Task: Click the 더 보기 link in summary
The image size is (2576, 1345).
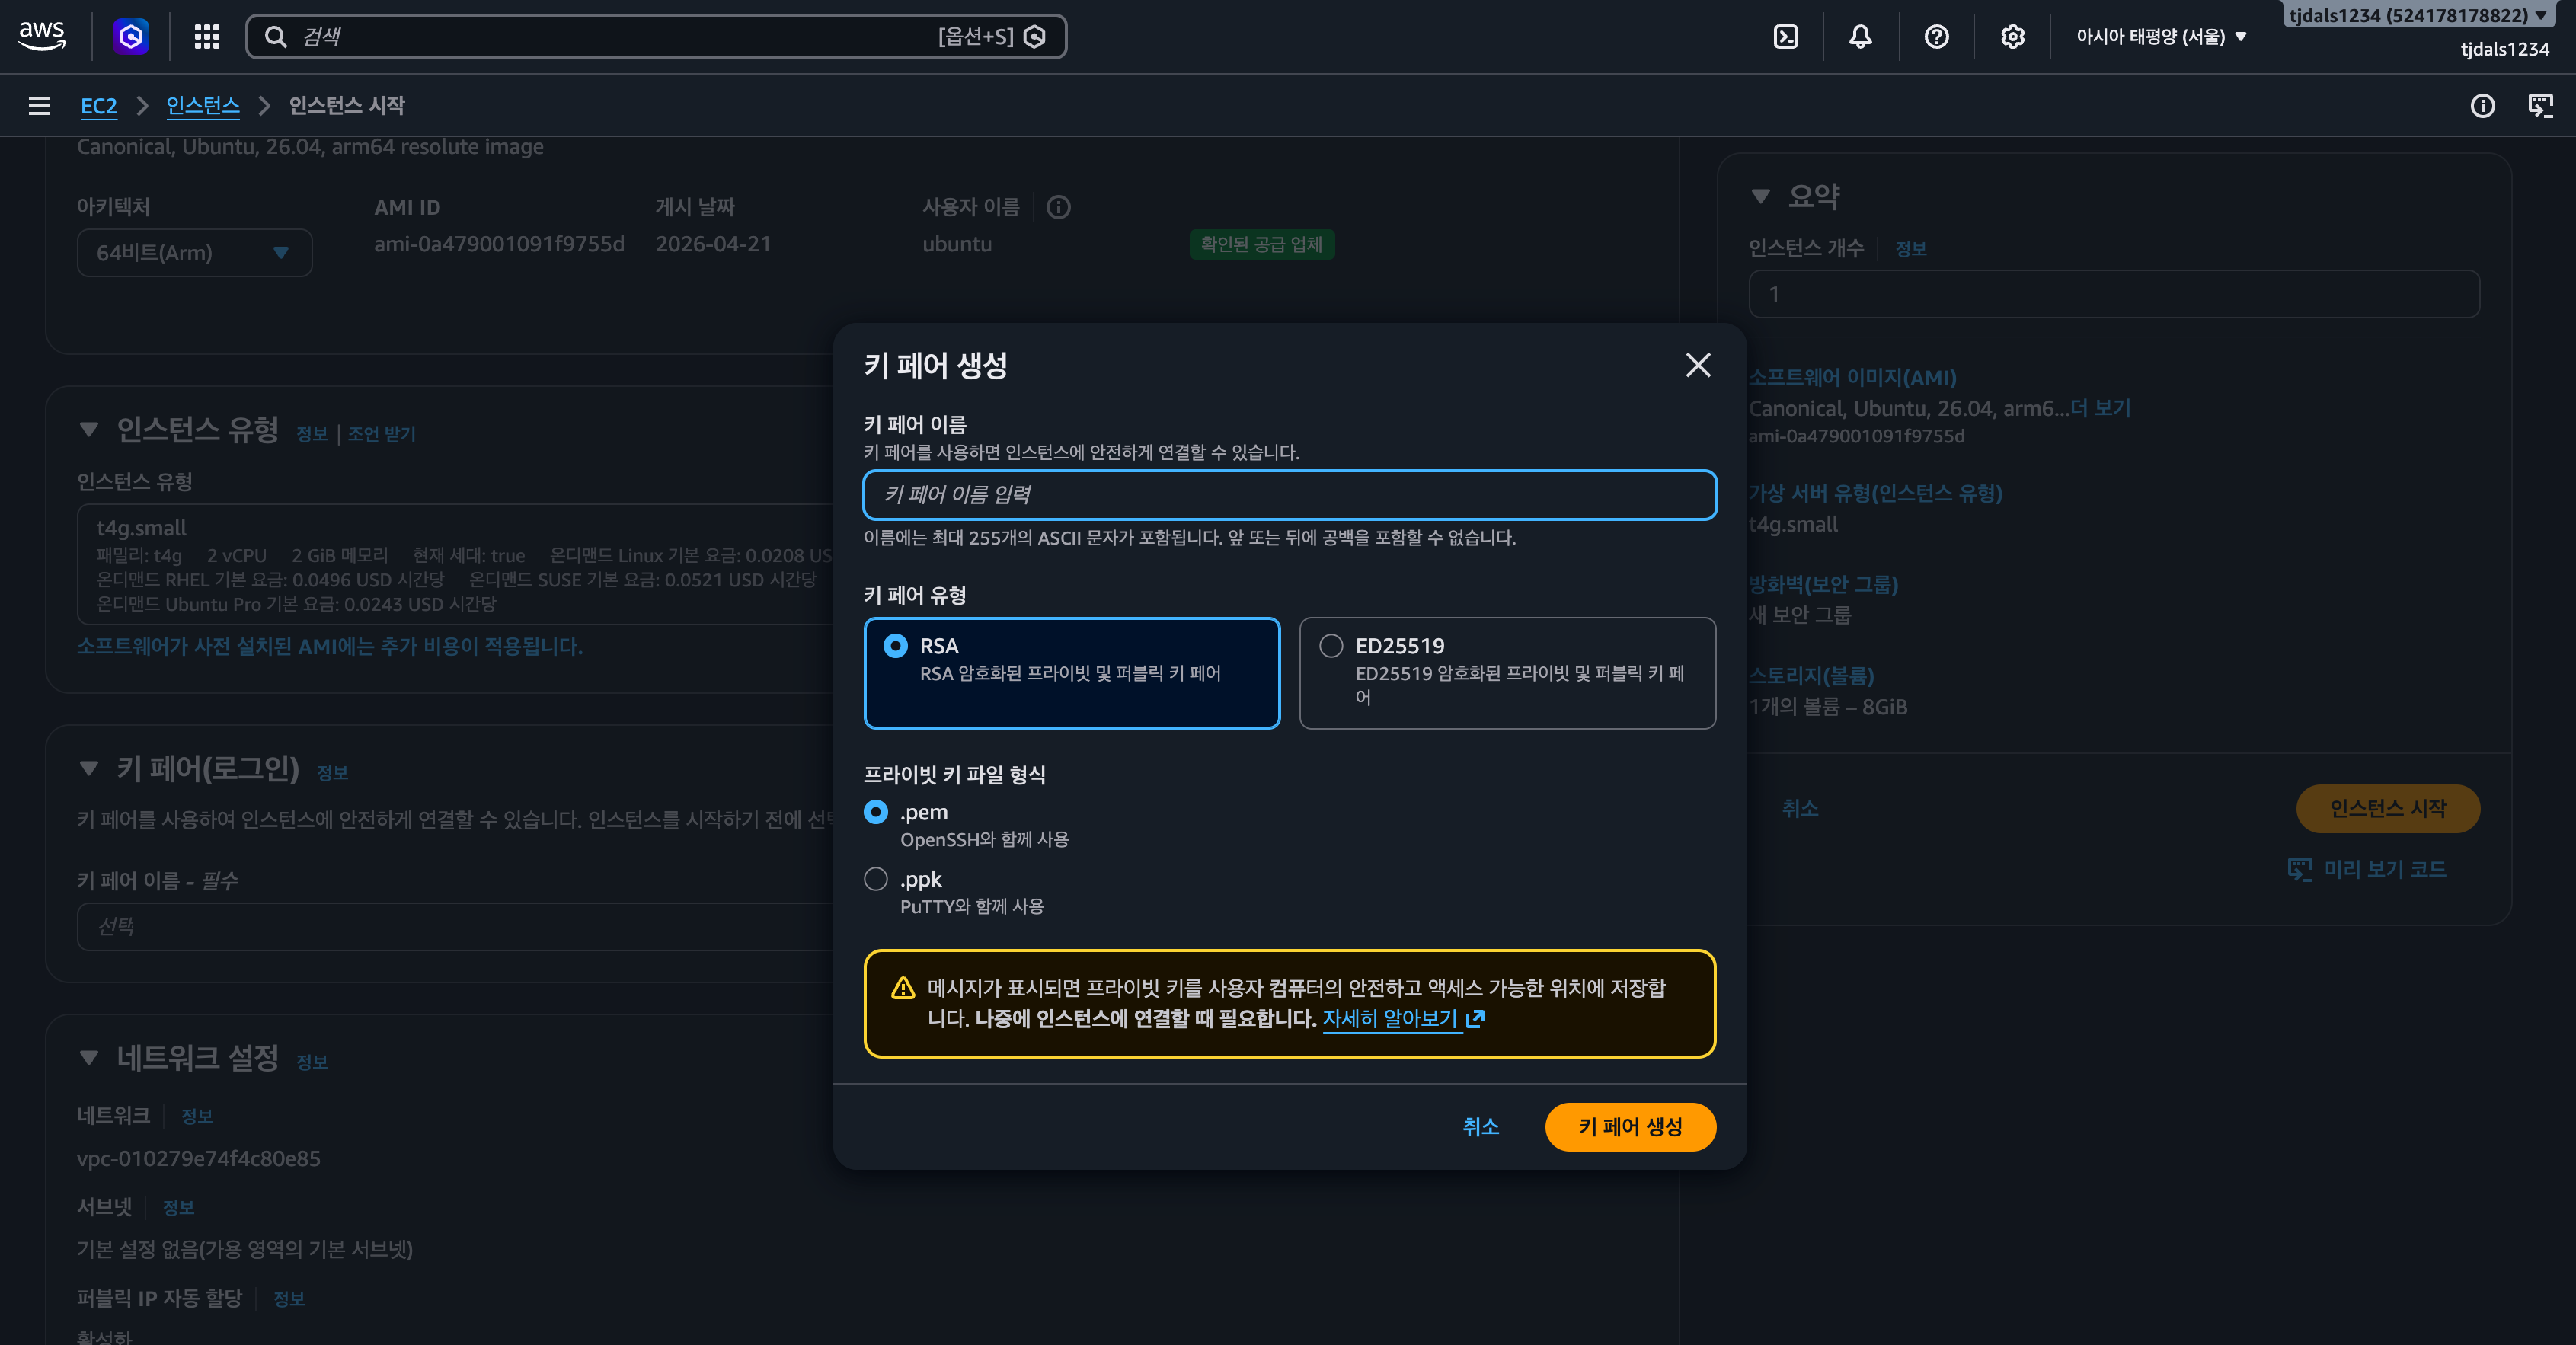Action: (2100, 407)
